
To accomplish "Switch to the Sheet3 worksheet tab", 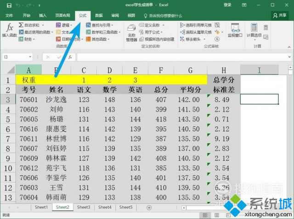I will pyautogui.click(x=83, y=208).
